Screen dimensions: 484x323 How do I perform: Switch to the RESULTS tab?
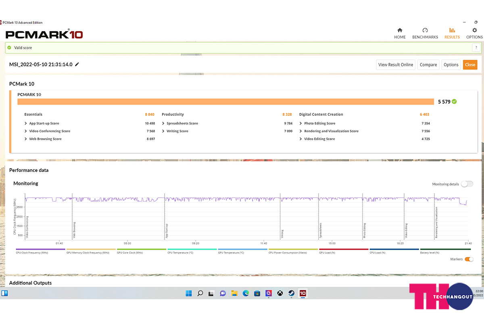click(452, 33)
